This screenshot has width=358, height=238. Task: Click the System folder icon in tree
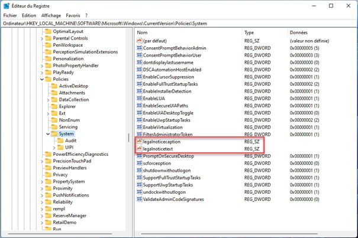[54, 134]
